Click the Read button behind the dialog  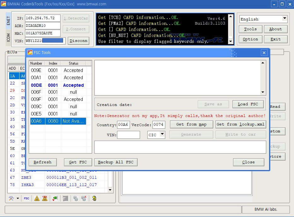coord(278,107)
